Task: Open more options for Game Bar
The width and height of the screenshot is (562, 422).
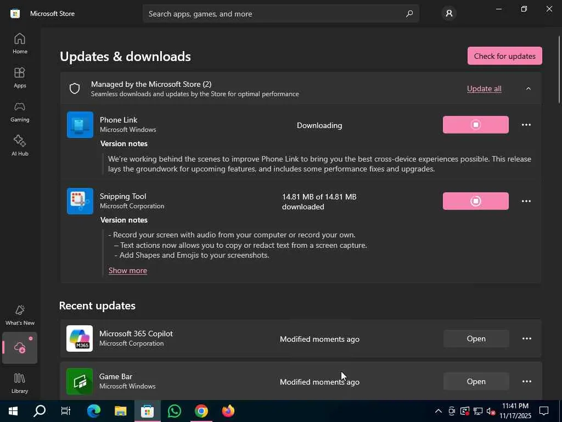Action: 526,381
